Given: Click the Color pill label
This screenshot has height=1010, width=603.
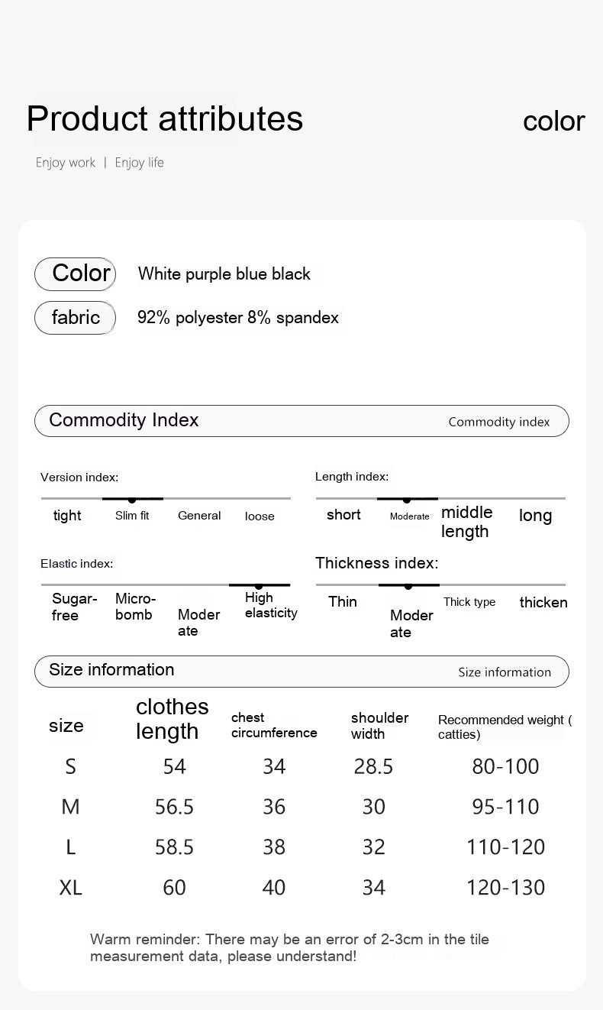Looking at the screenshot, I should click(x=75, y=274).
